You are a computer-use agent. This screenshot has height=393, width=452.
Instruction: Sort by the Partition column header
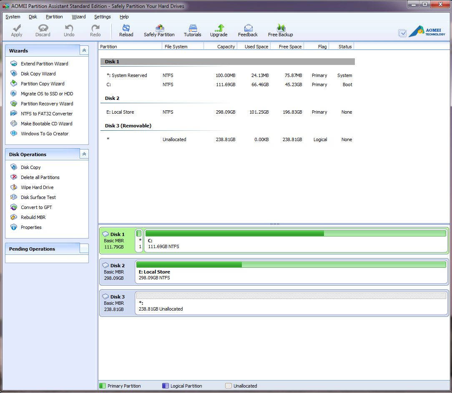pos(130,46)
